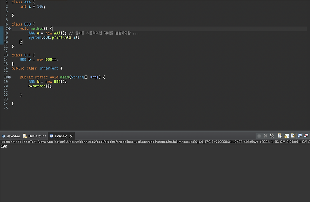Click 'class BBB {' declaration text
The image size is (310, 202).
(23, 24)
